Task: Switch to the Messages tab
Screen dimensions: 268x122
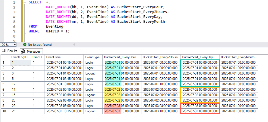Action: click(x=33, y=51)
